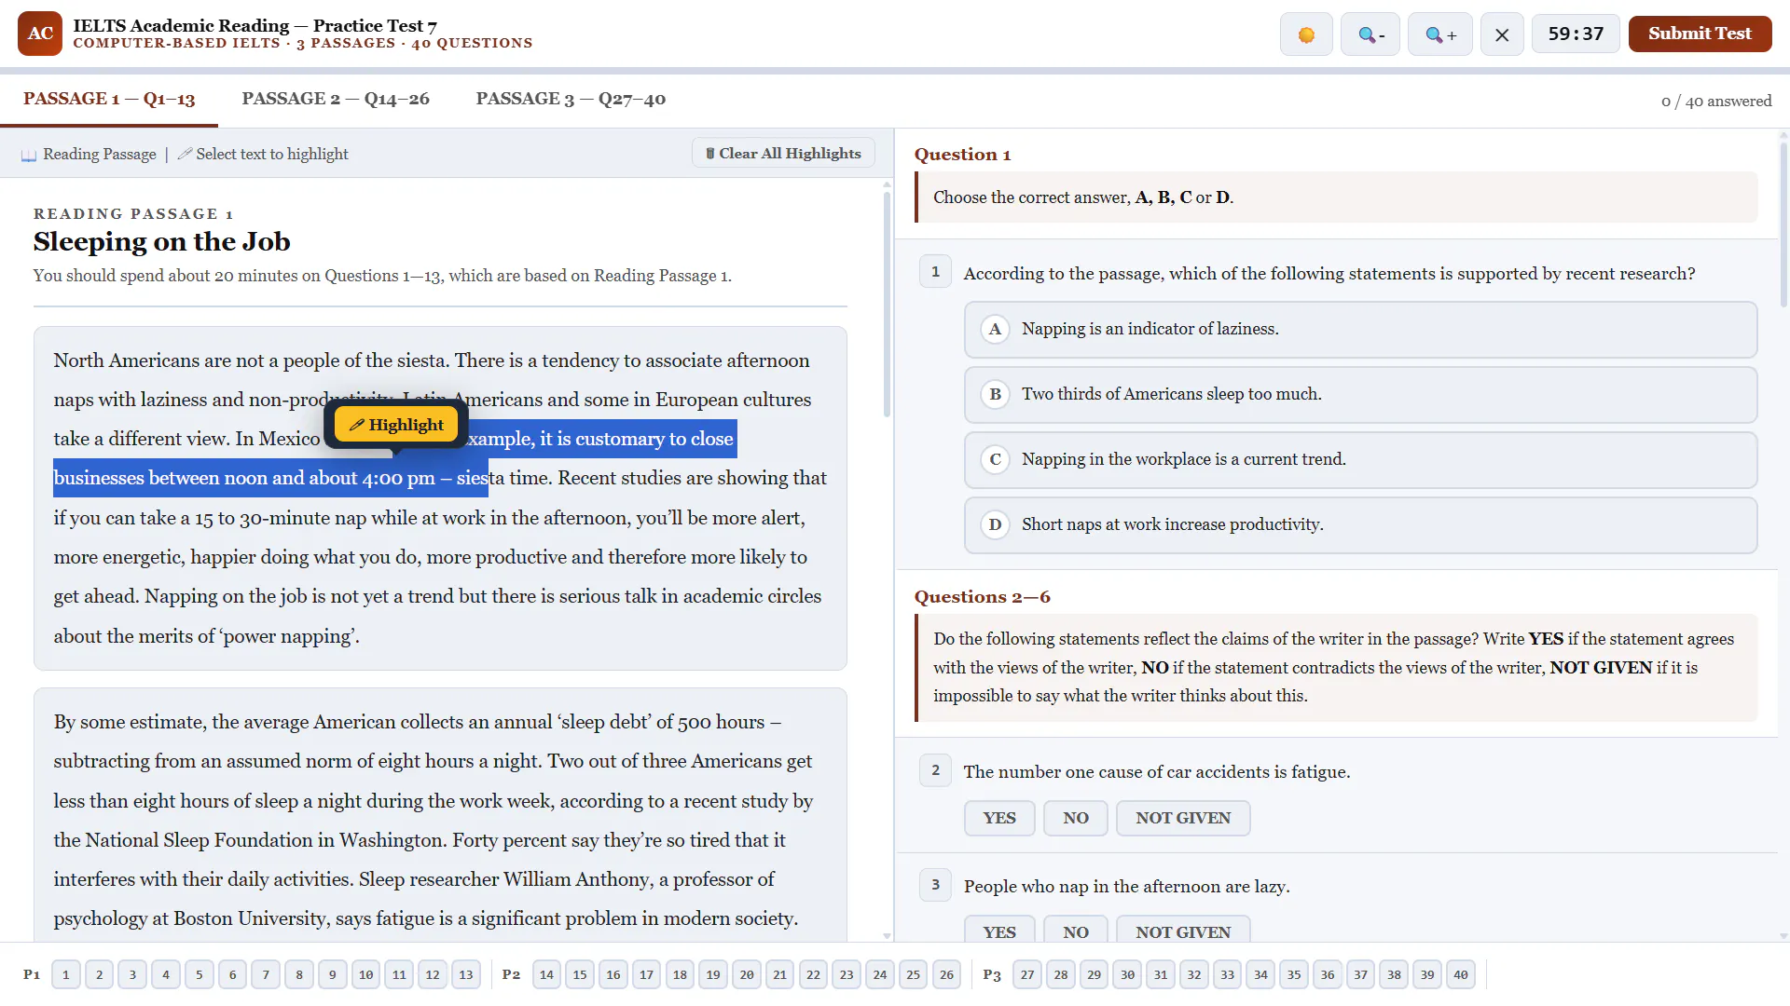Open question 5 from navigator
The image size is (1790, 1006).
click(199, 974)
